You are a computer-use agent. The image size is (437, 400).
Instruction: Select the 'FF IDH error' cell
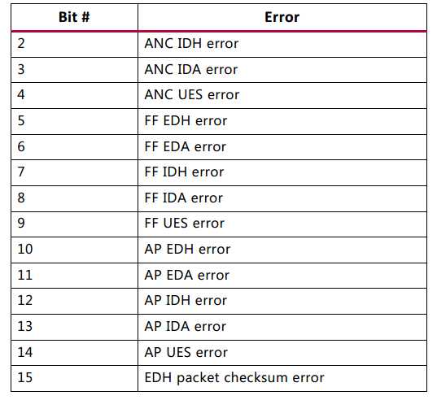point(282,172)
